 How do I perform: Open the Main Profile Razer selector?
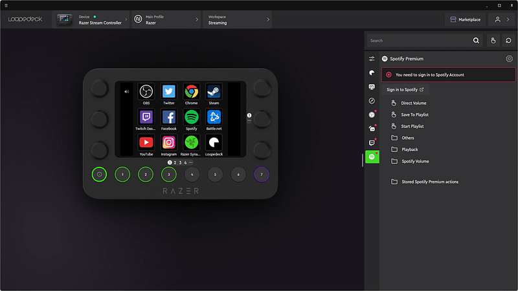point(166,19)
